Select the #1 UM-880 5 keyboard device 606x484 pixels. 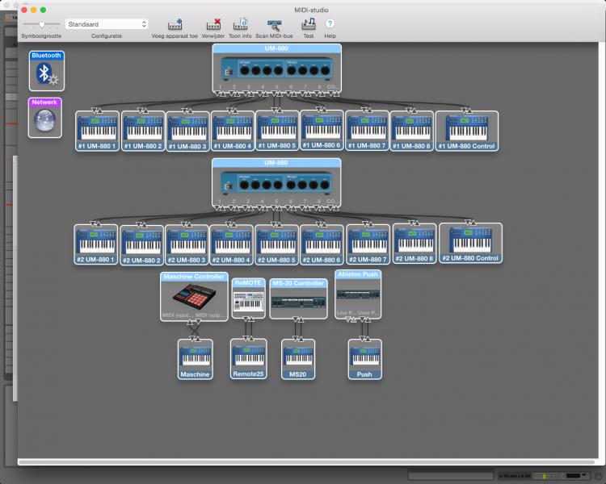[x=277, y=131]
